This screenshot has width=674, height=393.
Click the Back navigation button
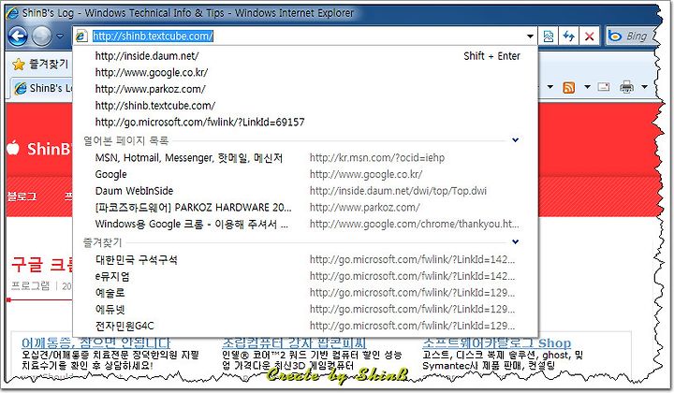click(x=18, y=36)
